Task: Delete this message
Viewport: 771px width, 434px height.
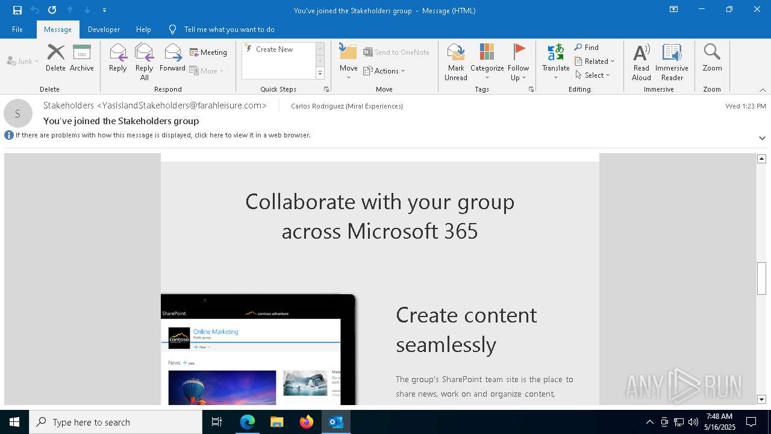Action: (x=55, y=58)
